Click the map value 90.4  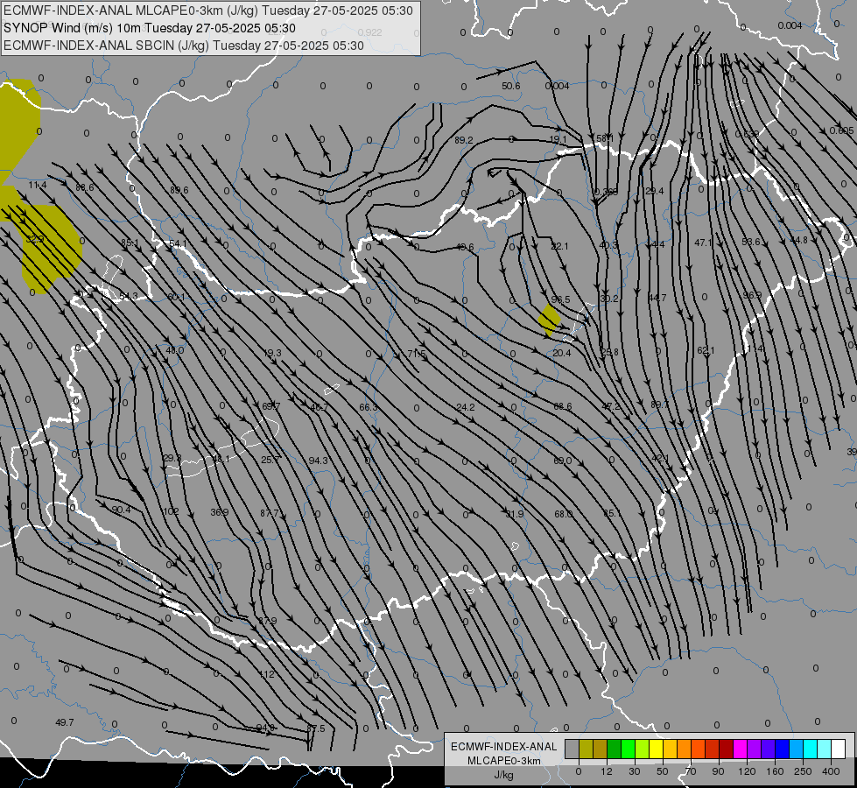(121, 510)
